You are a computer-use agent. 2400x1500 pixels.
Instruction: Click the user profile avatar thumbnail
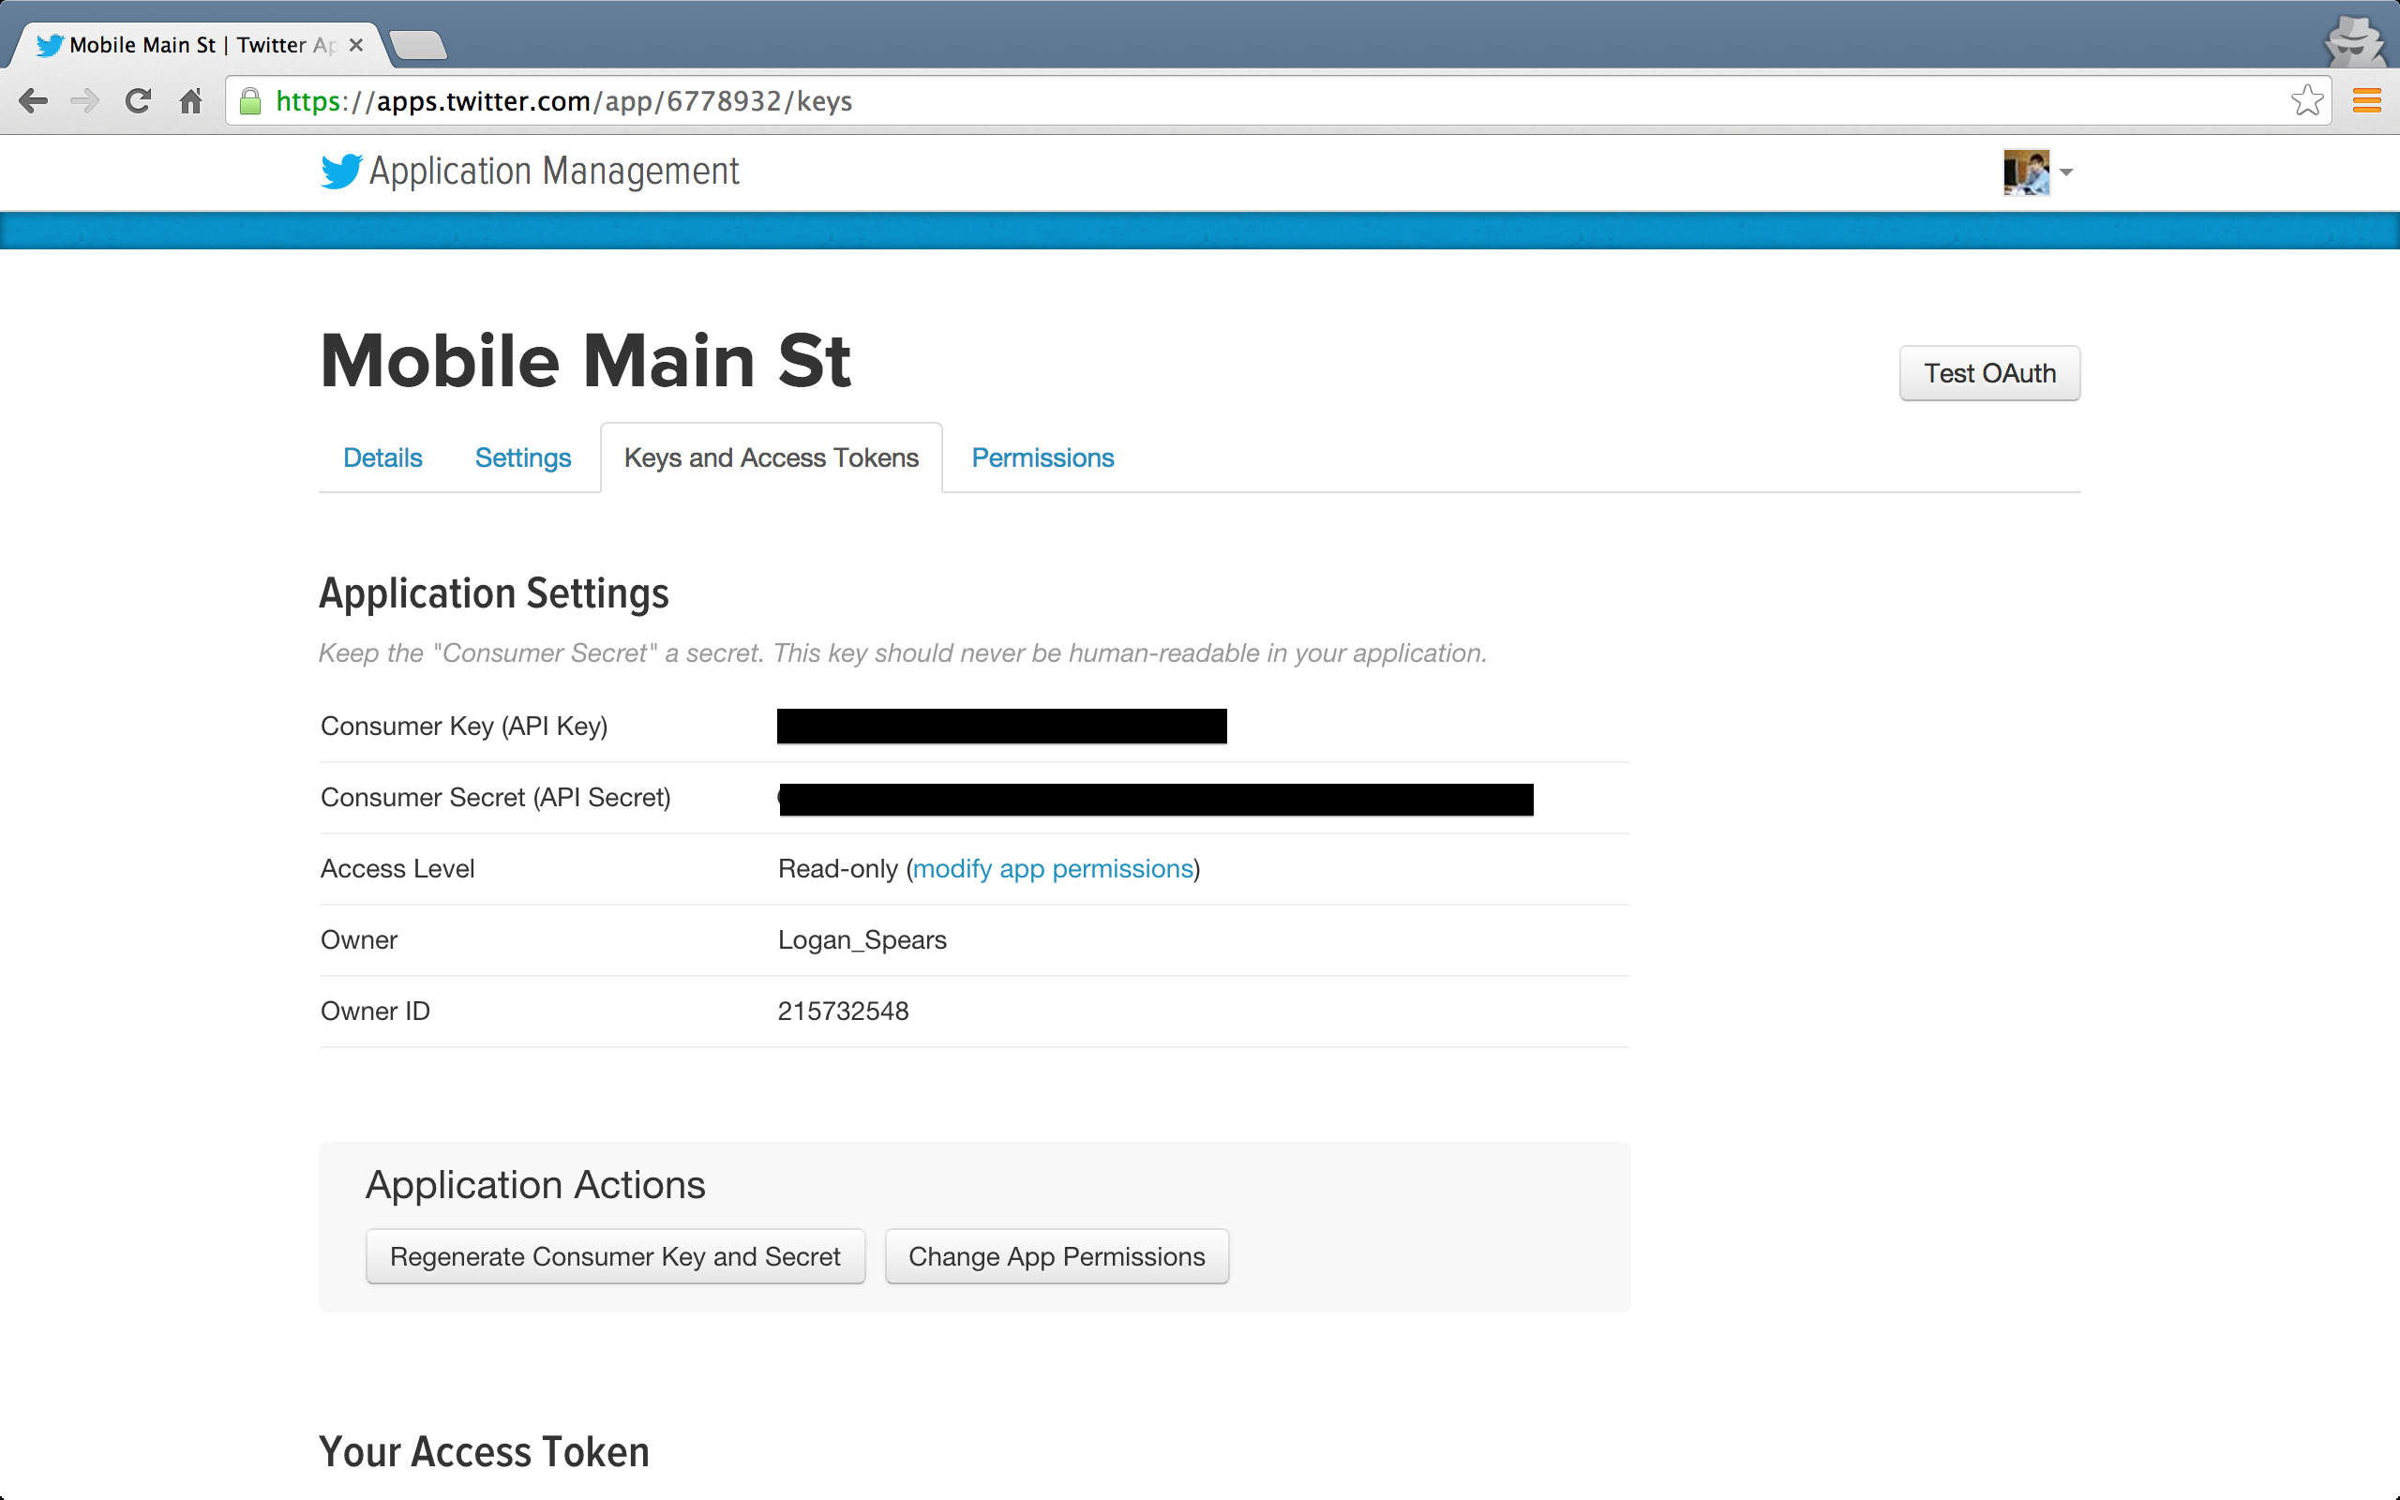(2026, 172)
